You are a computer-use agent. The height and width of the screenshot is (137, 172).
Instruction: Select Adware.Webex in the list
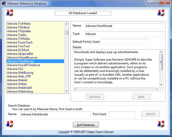35,84
